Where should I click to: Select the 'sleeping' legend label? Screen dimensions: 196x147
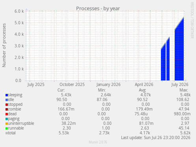click(15, 95)
